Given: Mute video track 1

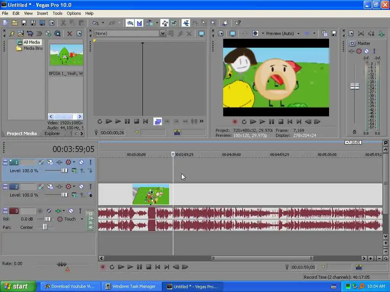Looking at the screenshot, I should coord(81,162).
